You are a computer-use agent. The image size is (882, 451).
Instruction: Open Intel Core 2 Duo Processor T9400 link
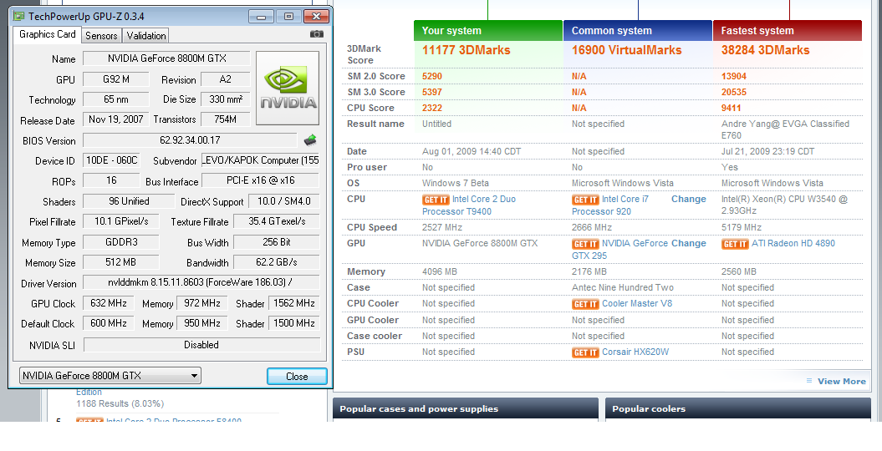pos(468,205)
